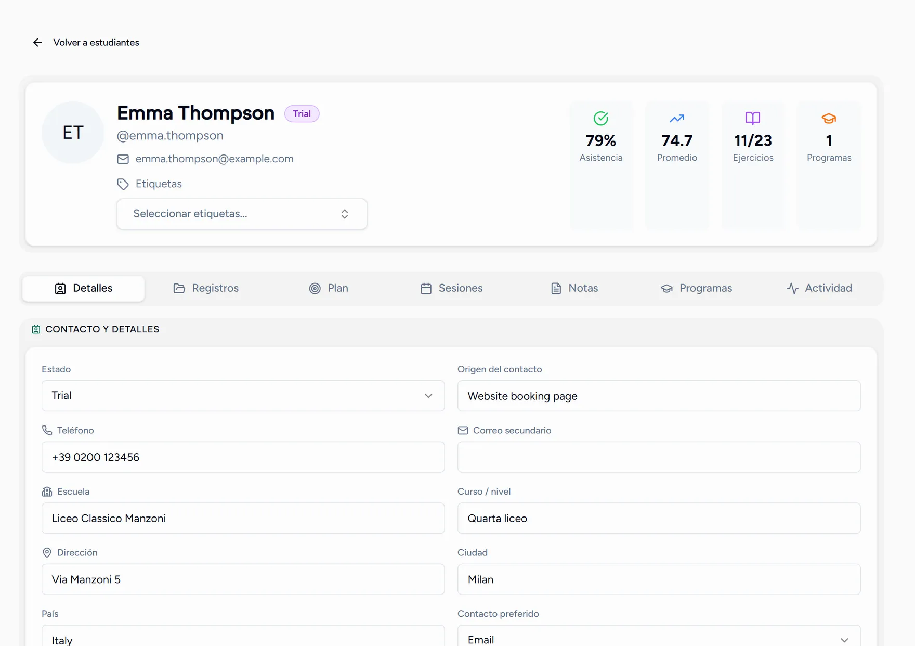Edit the Escuela field Liceo Classico Manzoni
The height and width of the screenshot is (646, 915).
click(243, 519)
